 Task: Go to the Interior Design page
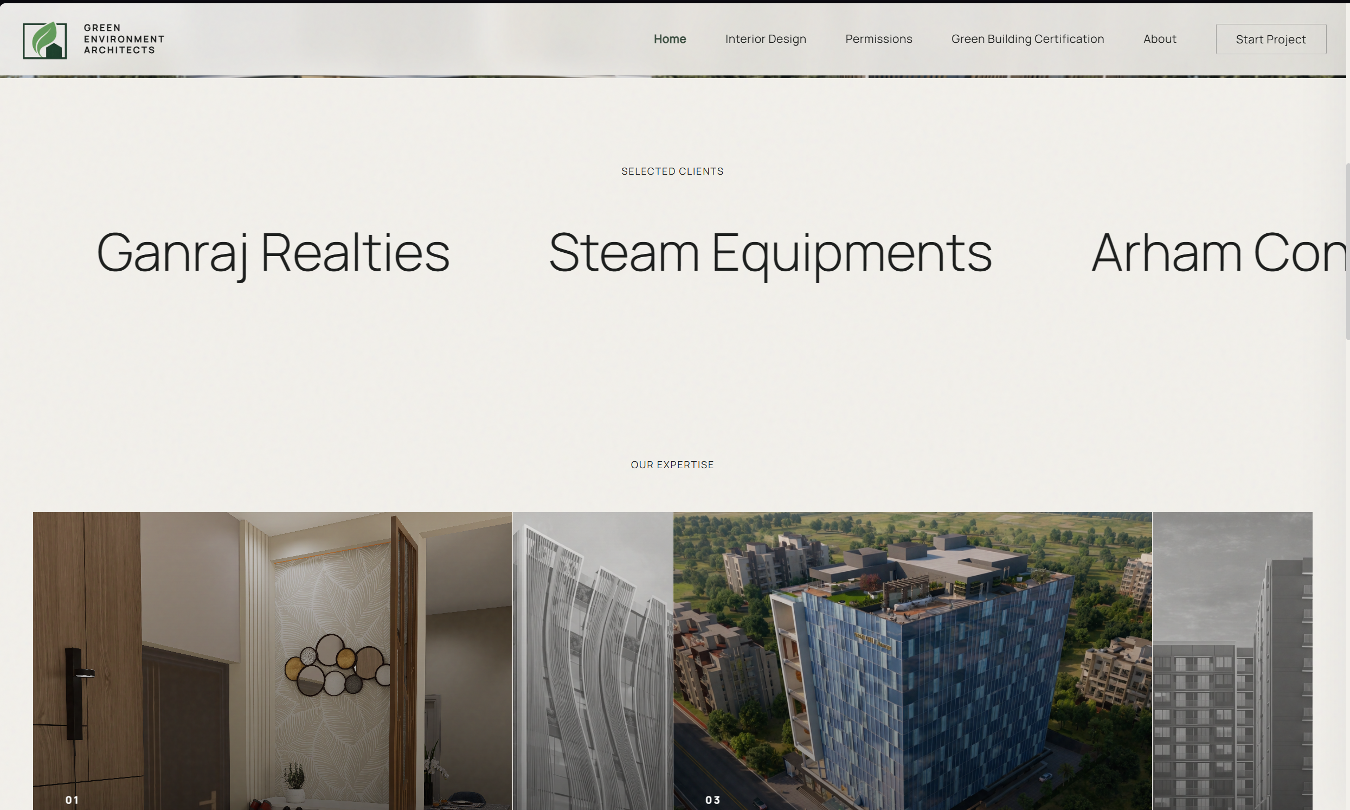point(766,39)
